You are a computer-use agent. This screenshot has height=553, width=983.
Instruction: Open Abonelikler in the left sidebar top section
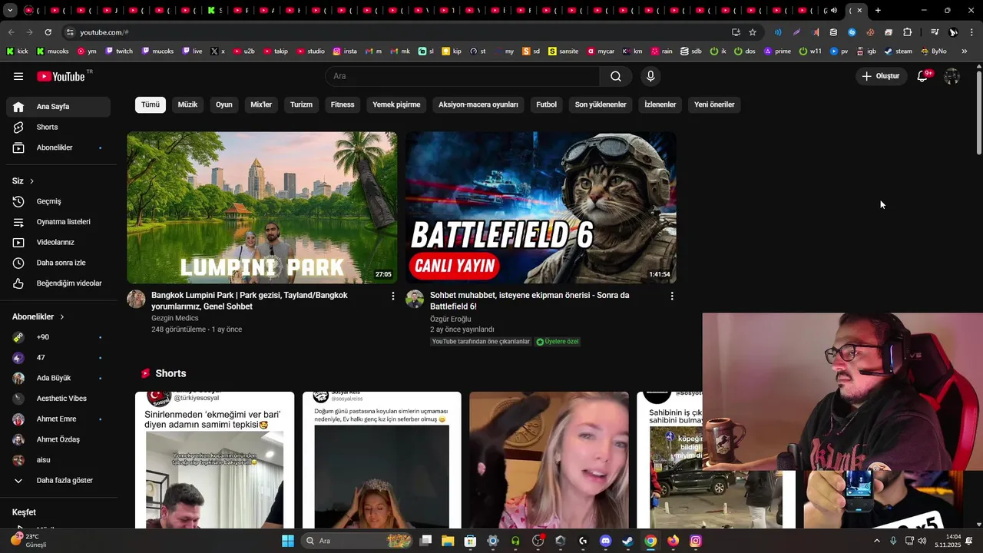coord(58,147)
